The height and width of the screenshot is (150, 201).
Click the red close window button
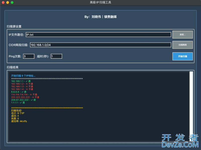3,3
